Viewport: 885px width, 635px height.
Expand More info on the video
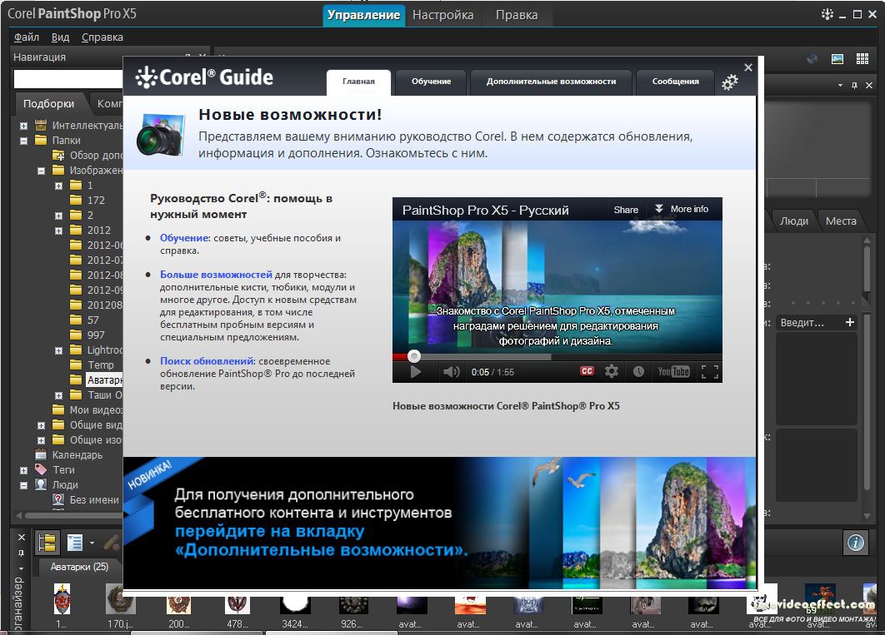click(x=682, y=209)
